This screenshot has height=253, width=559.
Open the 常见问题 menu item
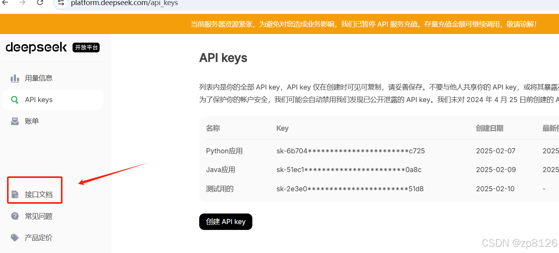(39, 216)
